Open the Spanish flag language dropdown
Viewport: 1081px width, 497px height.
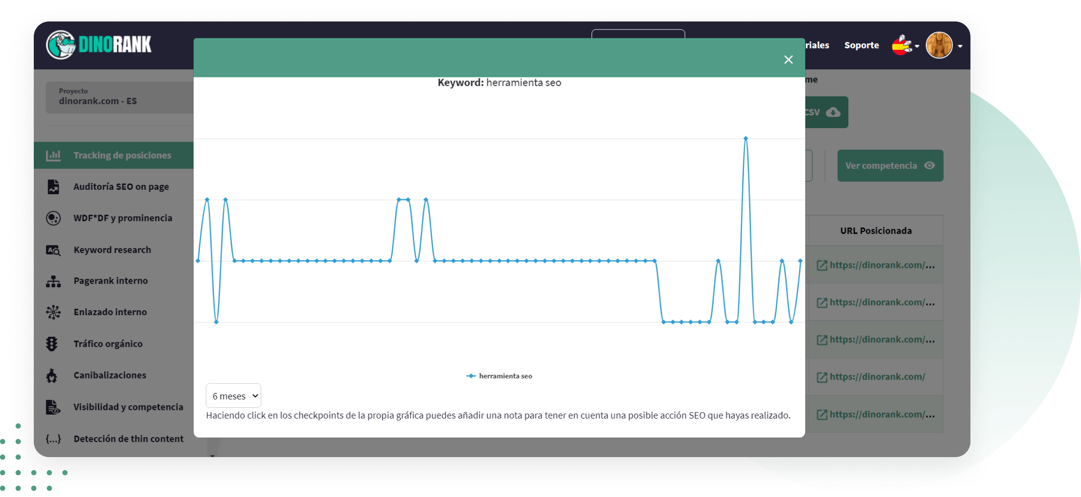(905, 45)
